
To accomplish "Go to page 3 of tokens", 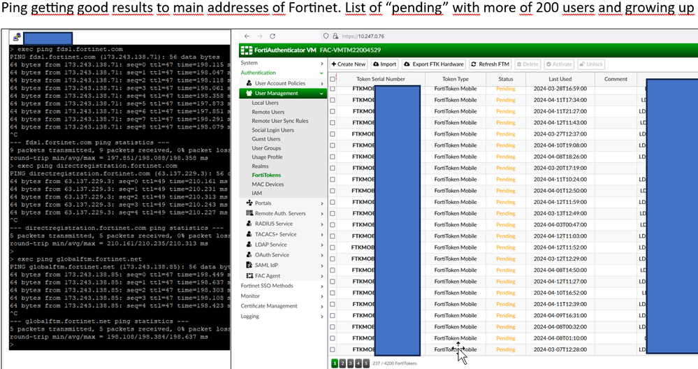I will tap(350, 363).
